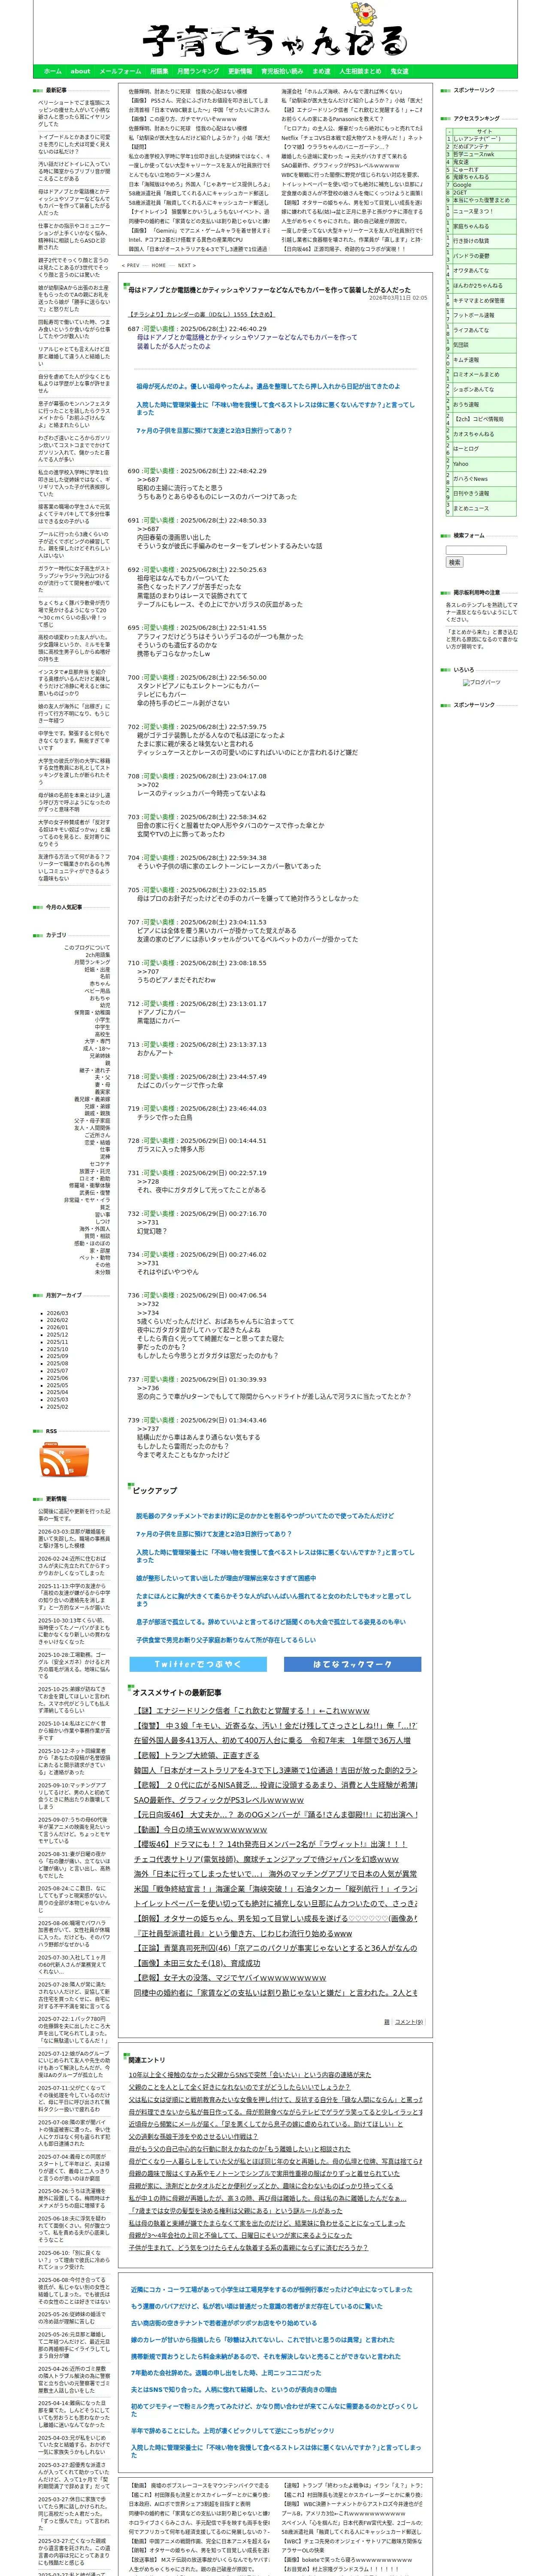This screenshot has width=551, height=2576.
Task: Open 未分類 in the category list
Action: pyautogui.click(x=102, y=1272)
